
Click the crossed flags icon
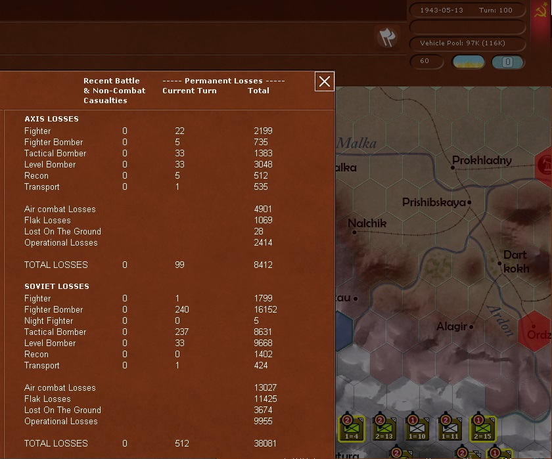point(388,37)
